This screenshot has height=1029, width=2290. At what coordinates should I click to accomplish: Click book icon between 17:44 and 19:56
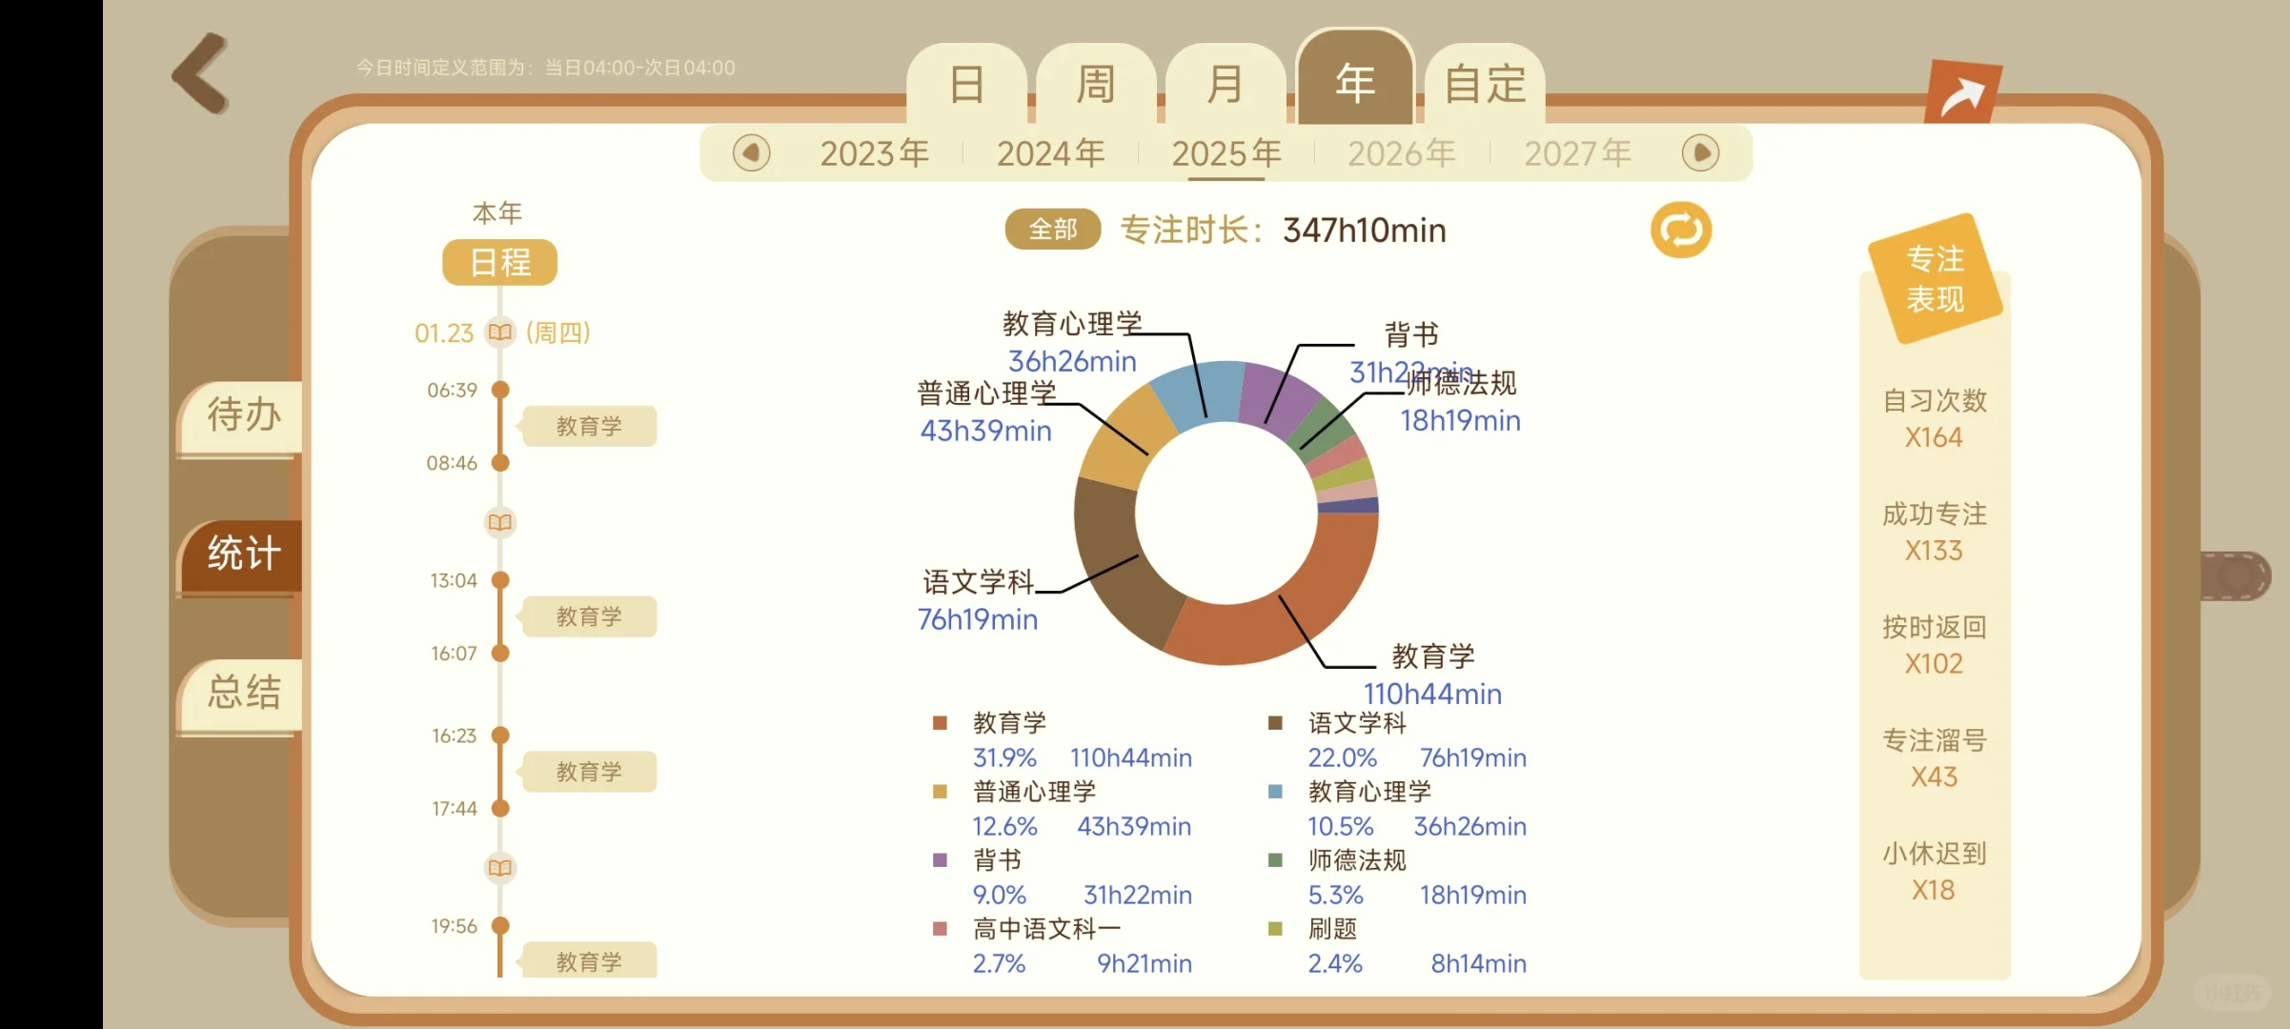pos(499,867)
